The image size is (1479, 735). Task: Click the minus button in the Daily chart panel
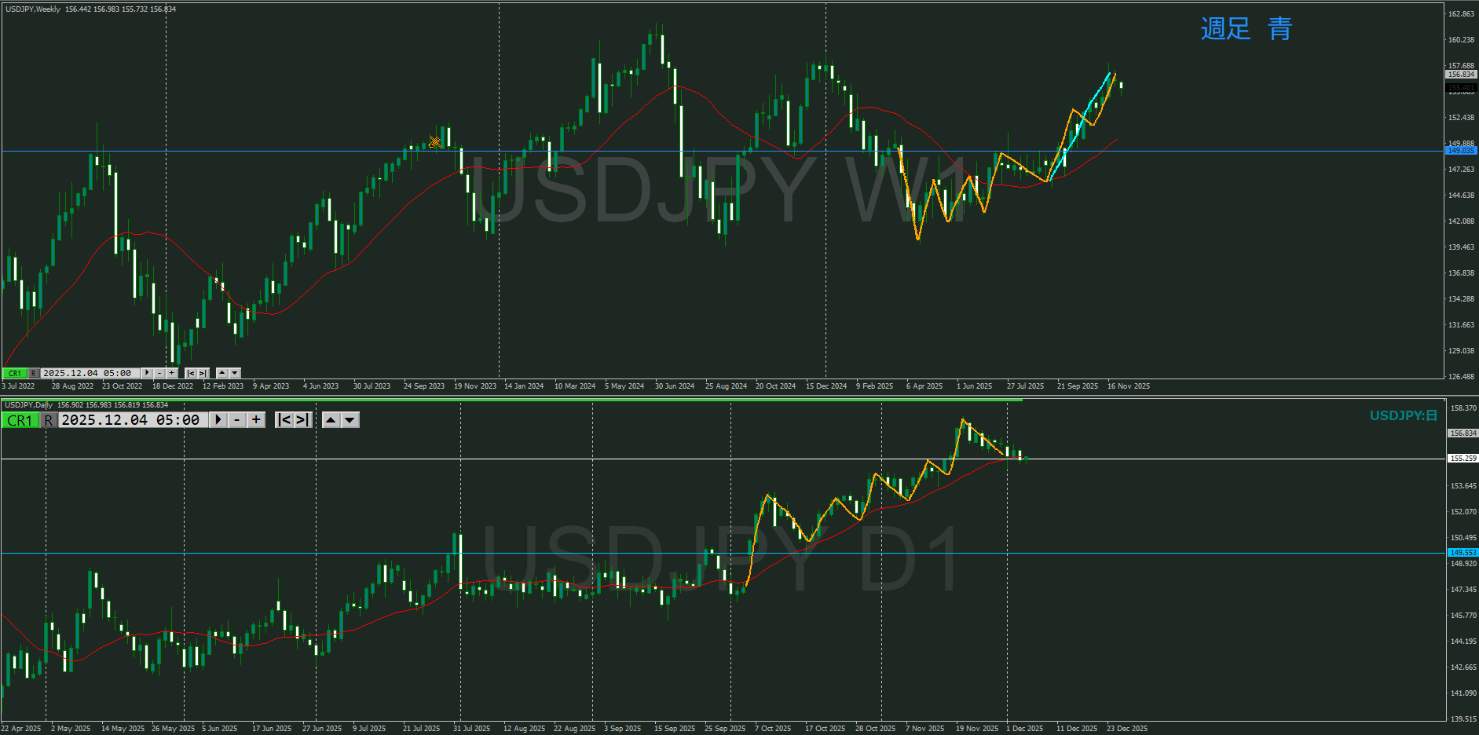[237, 420]
